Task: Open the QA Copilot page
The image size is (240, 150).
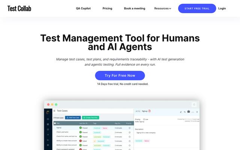Action: [83, 8]
